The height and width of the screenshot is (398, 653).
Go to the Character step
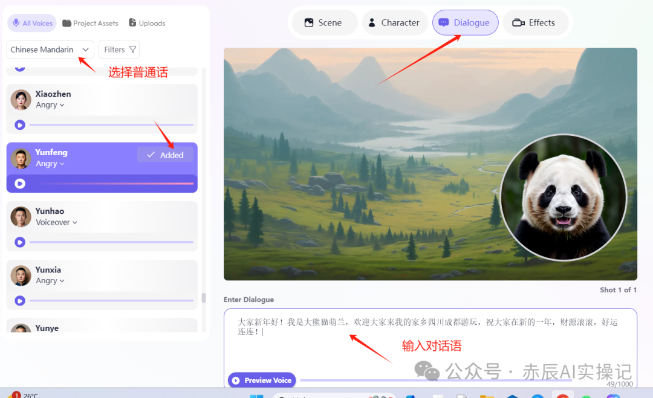tap(394, 22)
